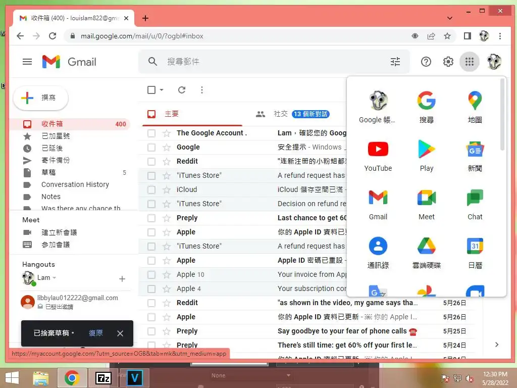
Task: Switch to the Primary (主要) inbox tab
Action: click(192, 114)
